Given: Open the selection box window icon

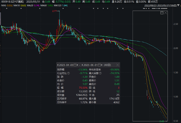Looking at the screenshot, I should 162,13.
